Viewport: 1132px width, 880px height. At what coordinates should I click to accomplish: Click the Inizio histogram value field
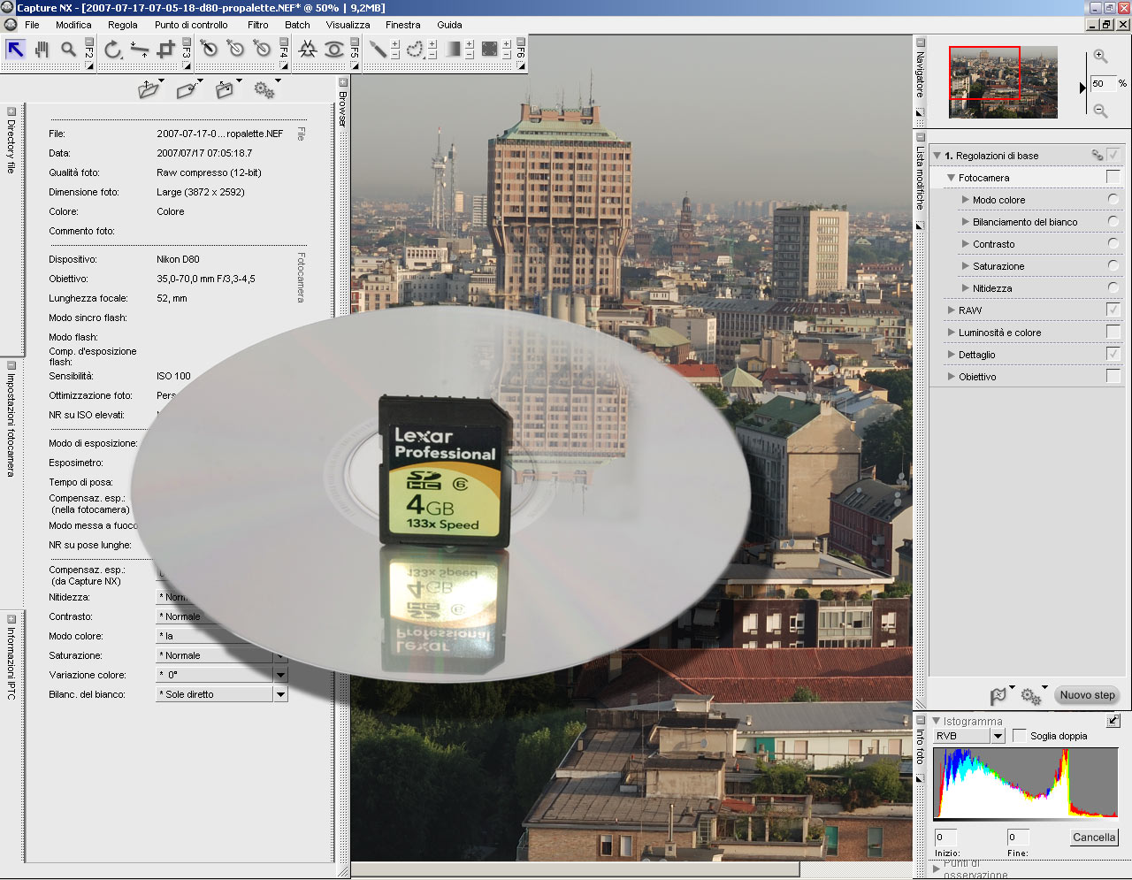point(945,837)
